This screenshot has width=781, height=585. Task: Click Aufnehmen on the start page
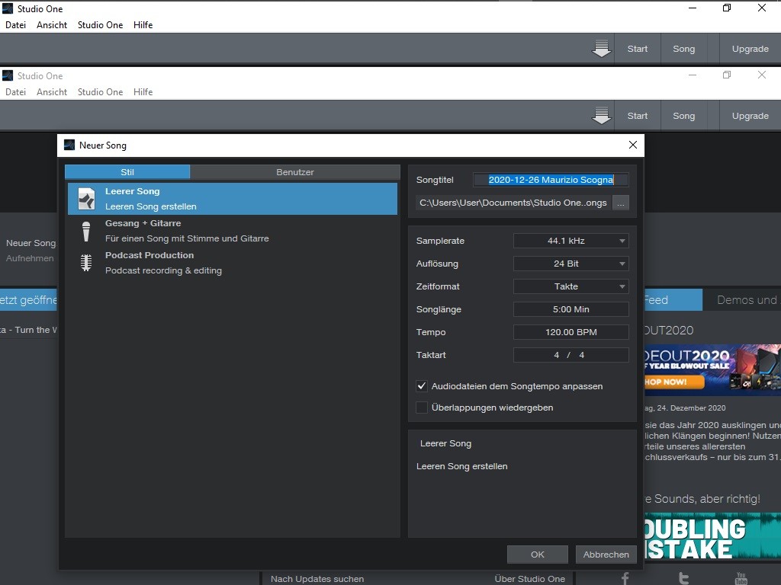(x=30, y=259)
